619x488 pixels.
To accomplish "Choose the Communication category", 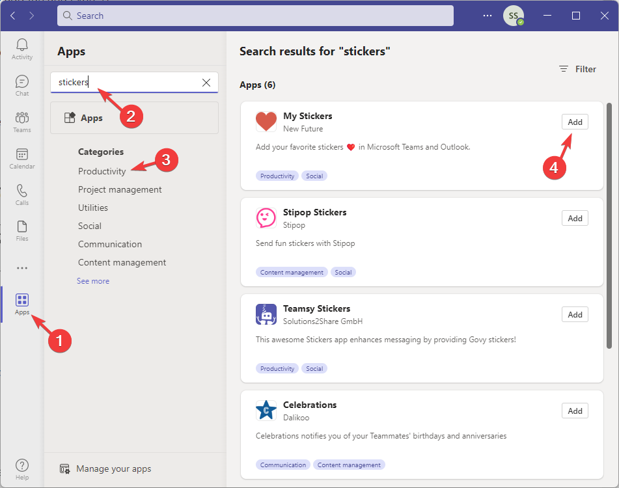I will [x=110, y=244].
